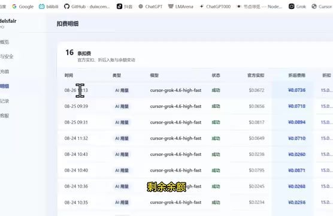Click the 折后费用 column header

297,76
